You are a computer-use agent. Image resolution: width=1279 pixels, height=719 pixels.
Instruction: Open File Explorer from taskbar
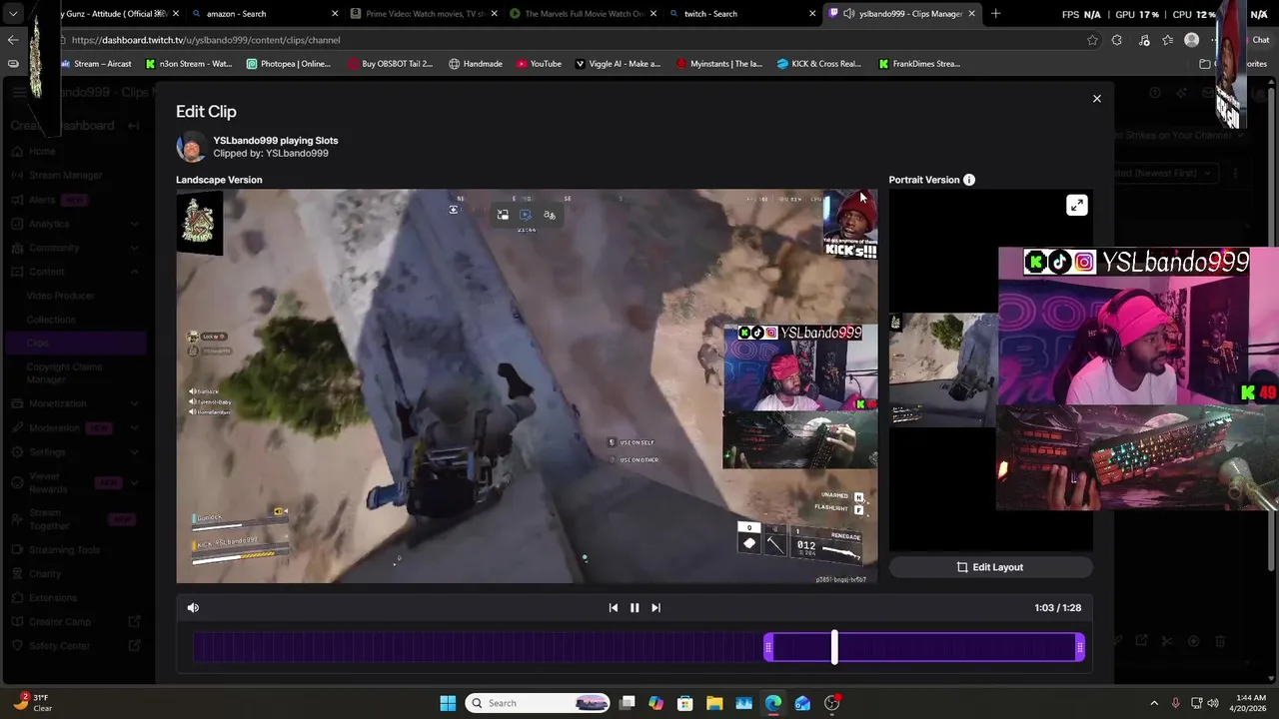tap(714, 703)
